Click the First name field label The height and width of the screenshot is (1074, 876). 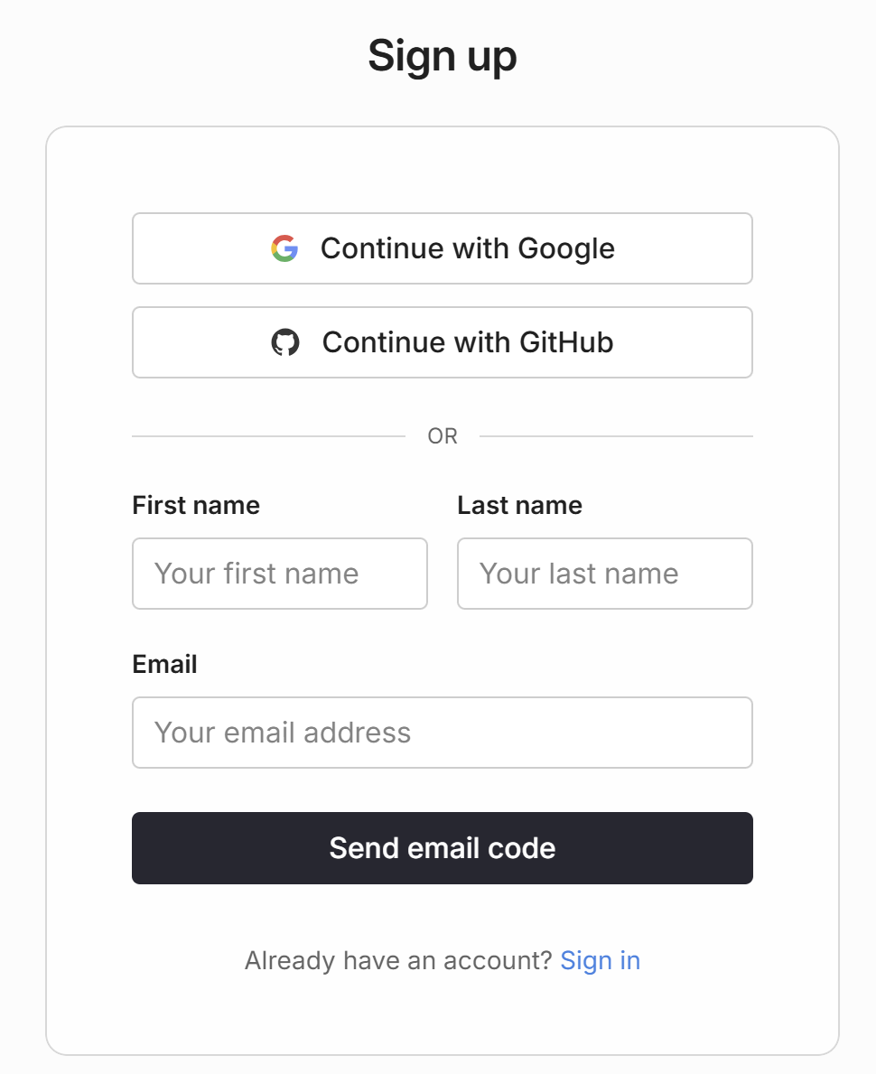(x=196, y=505)
